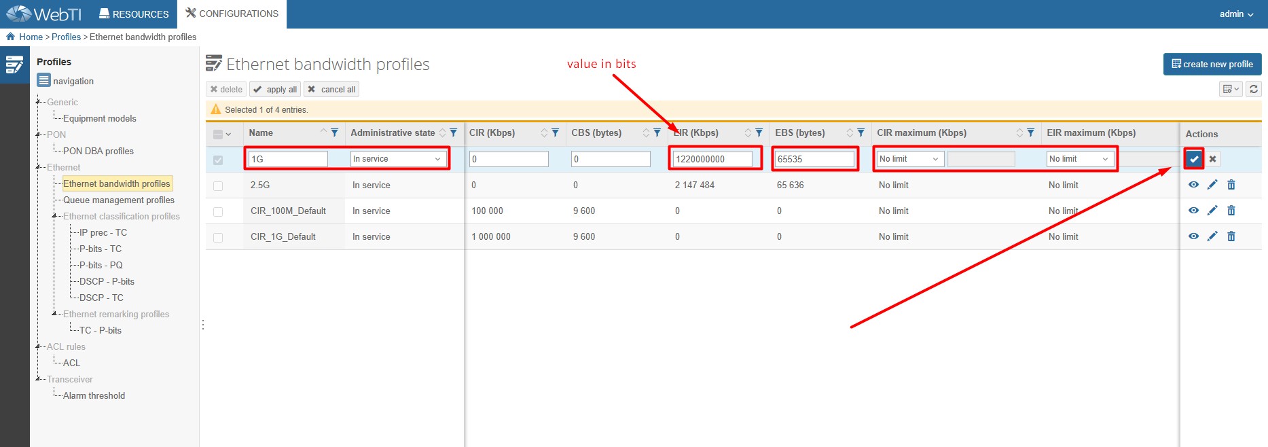Edit the CIR_100M_Default profile with pencil icon
This screenshot has width=1268, height=447.
[1212, 211]
